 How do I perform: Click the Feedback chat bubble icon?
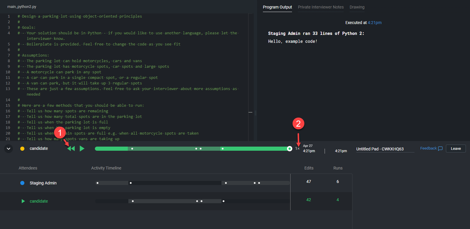[440, 149]
